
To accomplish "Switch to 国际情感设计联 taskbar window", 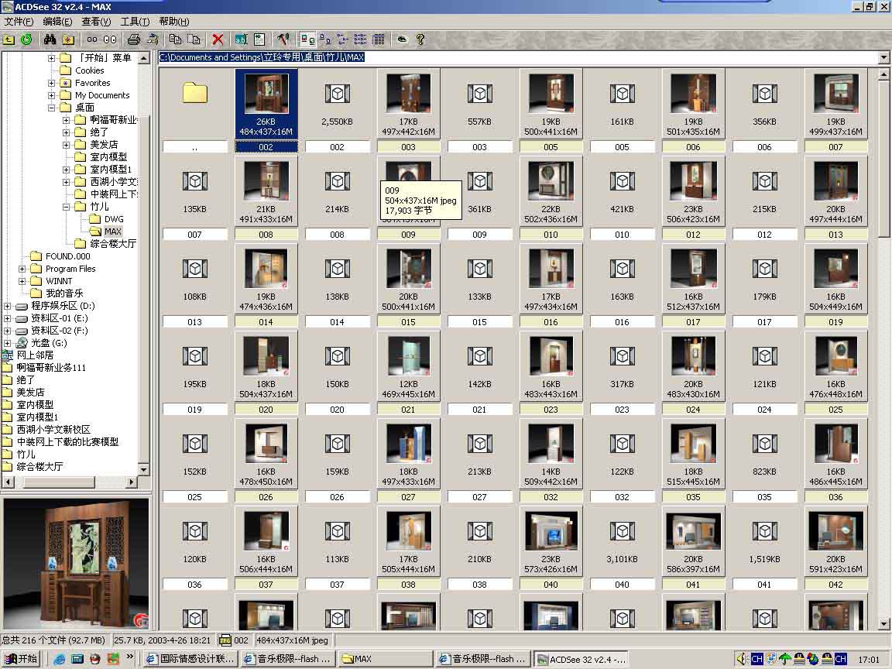I will (x=190, y=659).
